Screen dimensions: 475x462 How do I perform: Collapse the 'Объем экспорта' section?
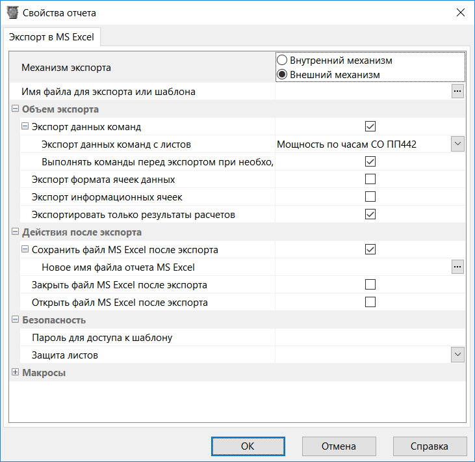(15, 109)
